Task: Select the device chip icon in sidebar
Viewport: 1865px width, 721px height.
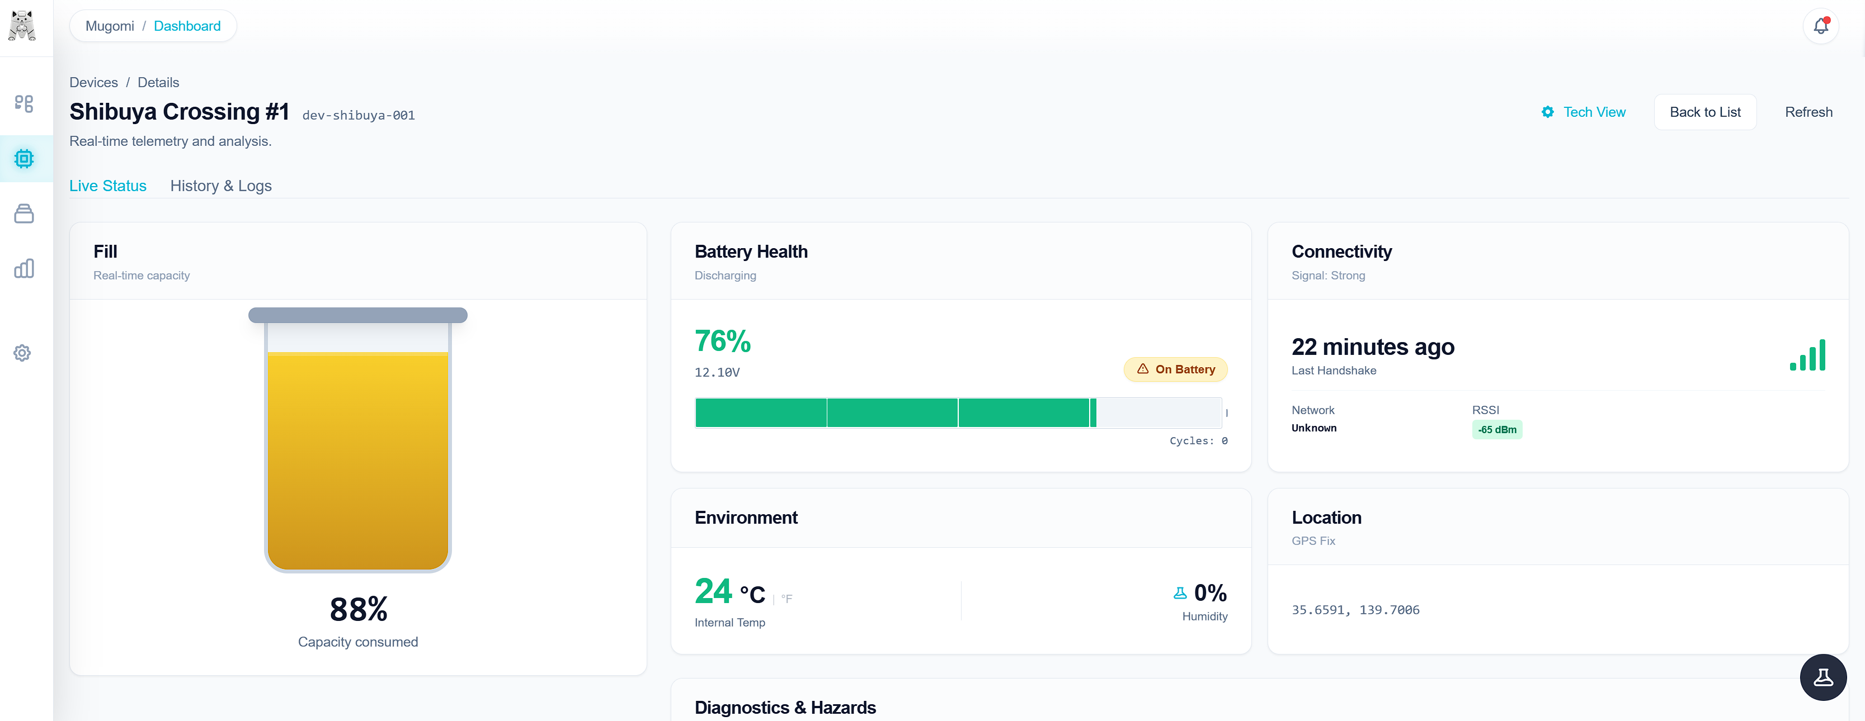Action: pyautogui.click(x=24, y=158)
